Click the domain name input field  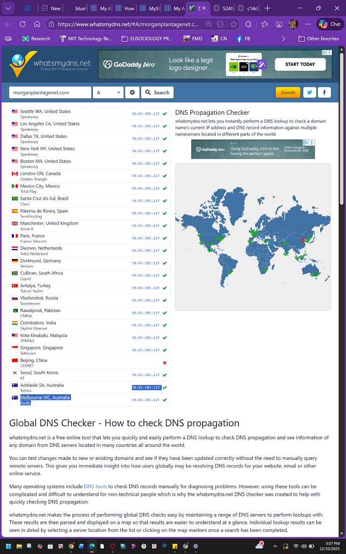(x=50, y=93)
